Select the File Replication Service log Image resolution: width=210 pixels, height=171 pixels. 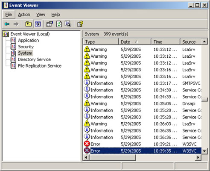point(40,66)
